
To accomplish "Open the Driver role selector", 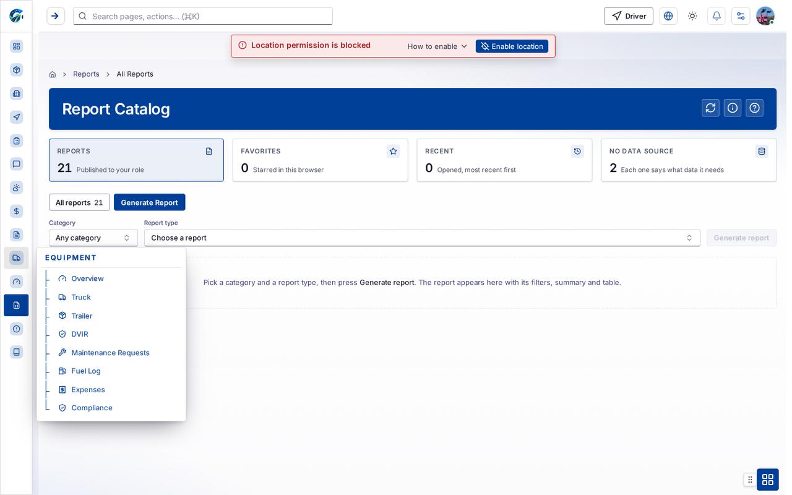I will coord(629,16).
